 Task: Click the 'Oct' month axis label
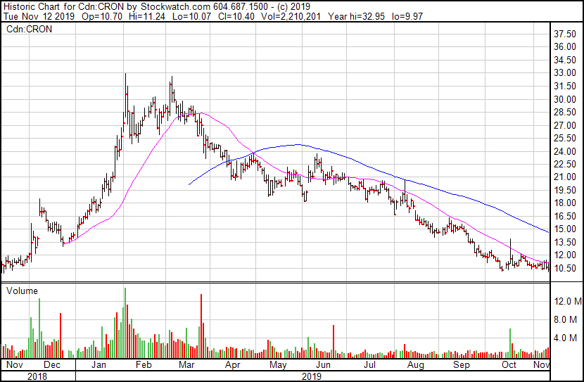(x=509, y=364)
